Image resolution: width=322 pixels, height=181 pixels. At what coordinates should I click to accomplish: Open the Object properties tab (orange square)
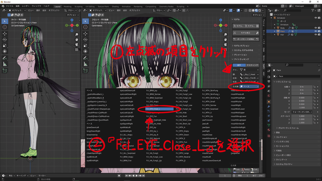[x=269, y=102]
